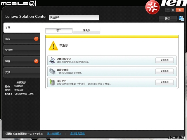
Task: Open the 設定 settings button
Action: (167, 18)
